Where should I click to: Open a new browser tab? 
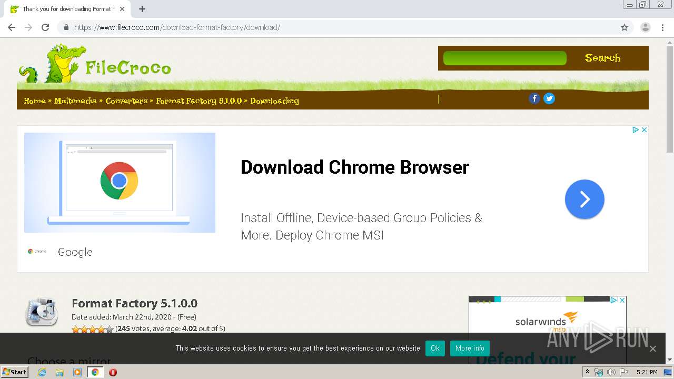(x=142, y=9)
